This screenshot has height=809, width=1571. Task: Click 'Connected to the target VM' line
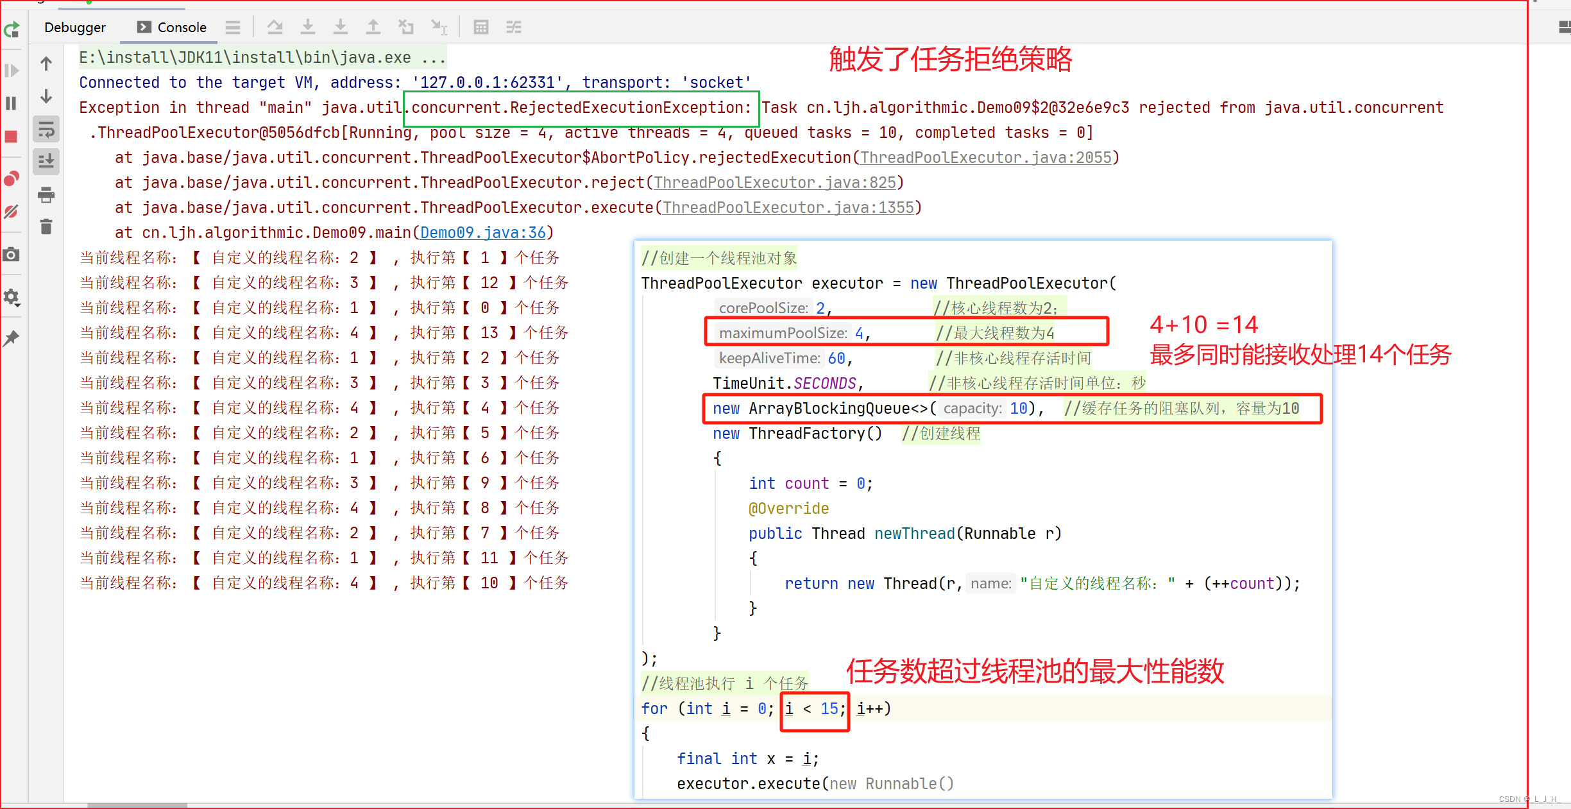tap(414, 83)
